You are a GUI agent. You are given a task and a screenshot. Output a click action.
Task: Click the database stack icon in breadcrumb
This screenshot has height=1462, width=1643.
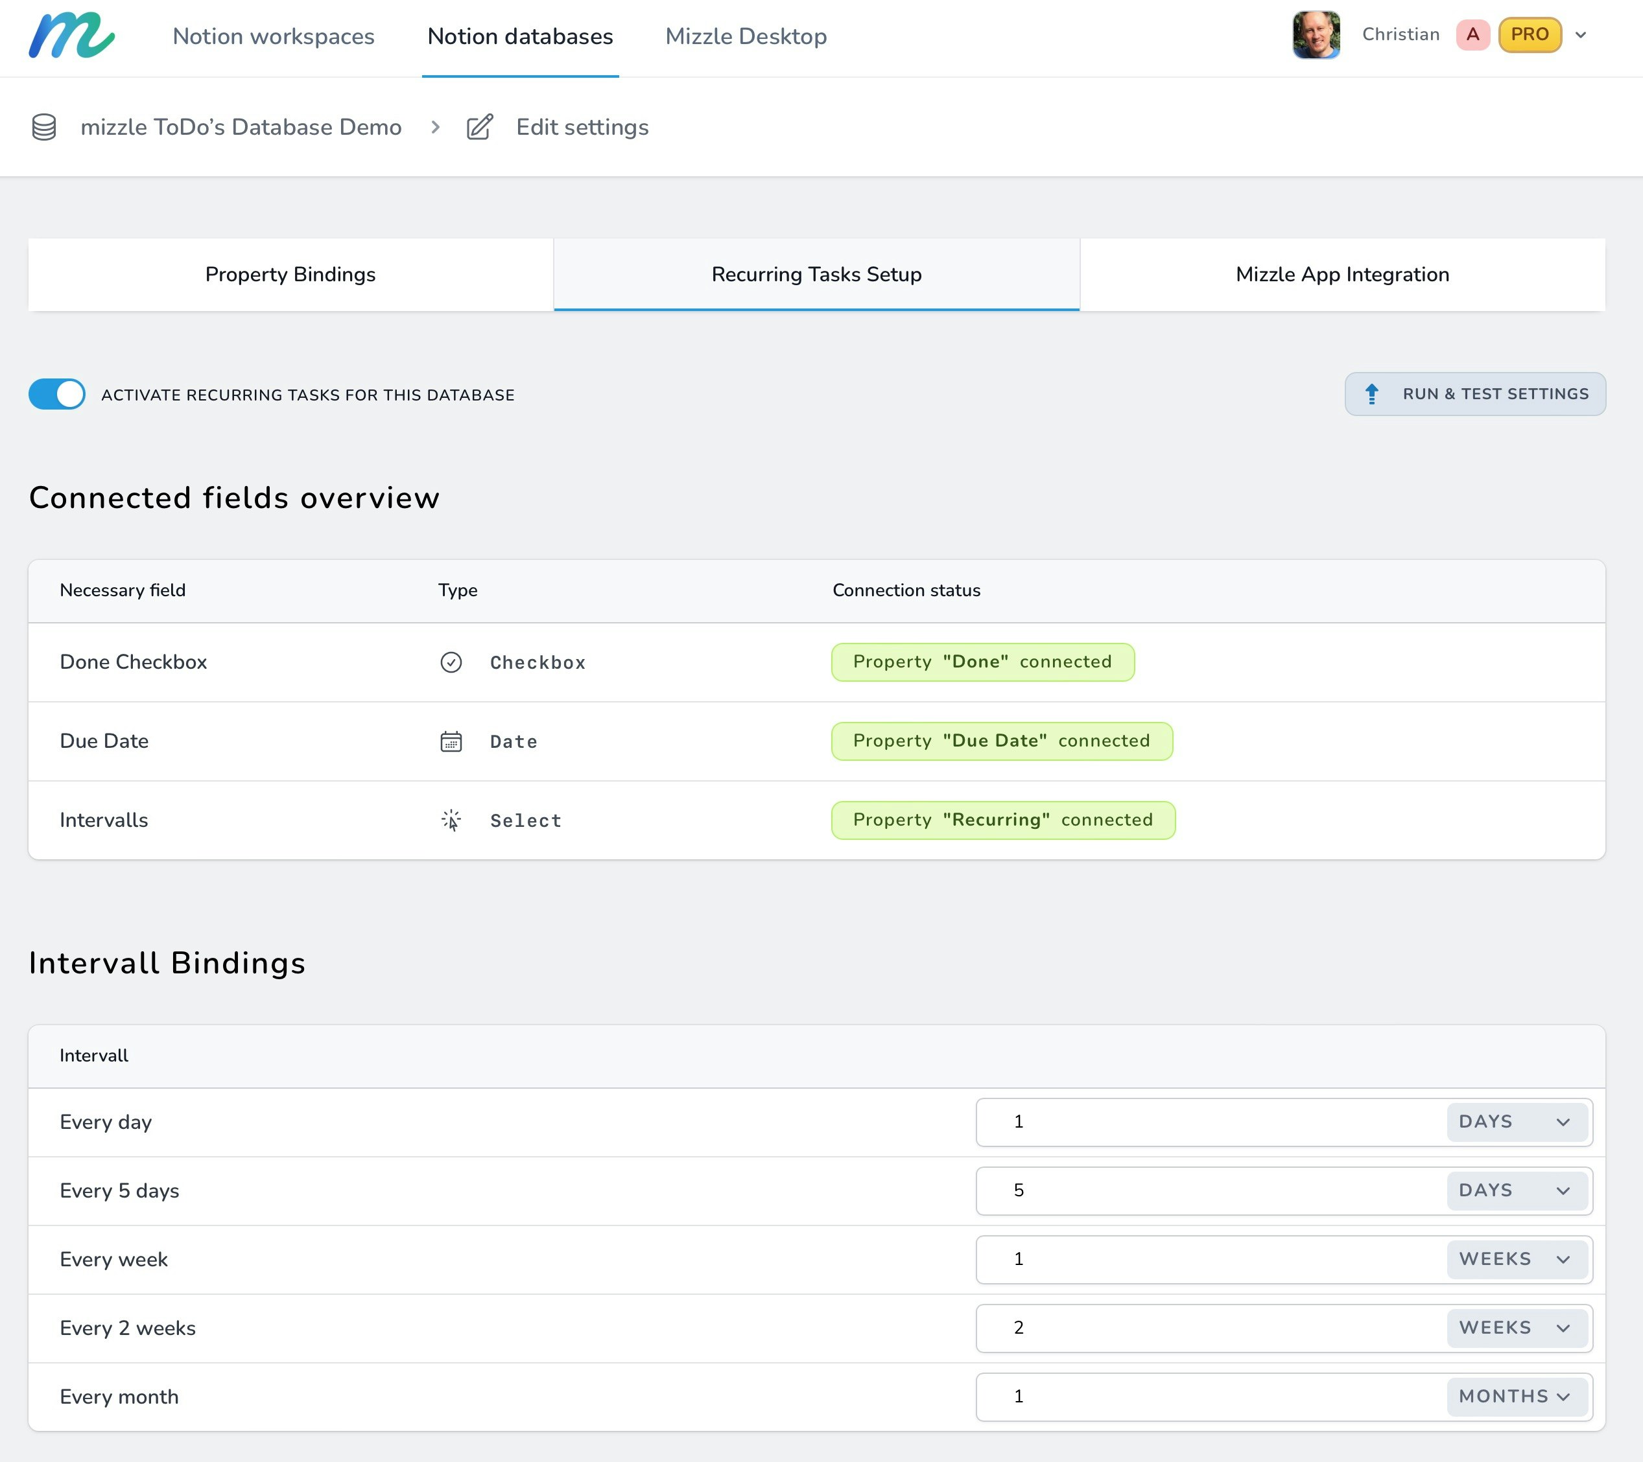[44, 127]
